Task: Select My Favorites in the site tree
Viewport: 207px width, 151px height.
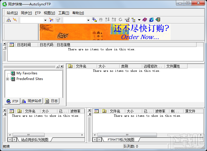Action: click(27, 73)
